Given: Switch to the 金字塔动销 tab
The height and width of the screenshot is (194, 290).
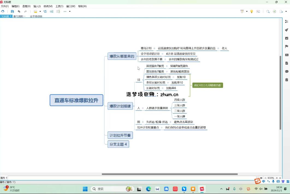Looking at the screenshot, I should click(x=36, y=16).
